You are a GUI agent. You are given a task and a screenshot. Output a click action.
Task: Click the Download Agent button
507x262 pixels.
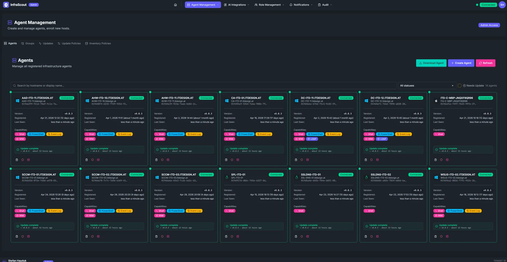[431, 63]
